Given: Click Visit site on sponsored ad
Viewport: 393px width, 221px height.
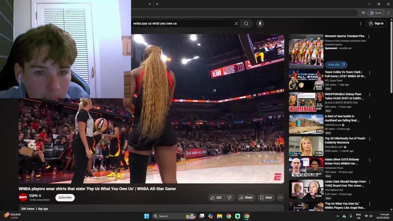Looking at the screenshot, I should (336, 65).
